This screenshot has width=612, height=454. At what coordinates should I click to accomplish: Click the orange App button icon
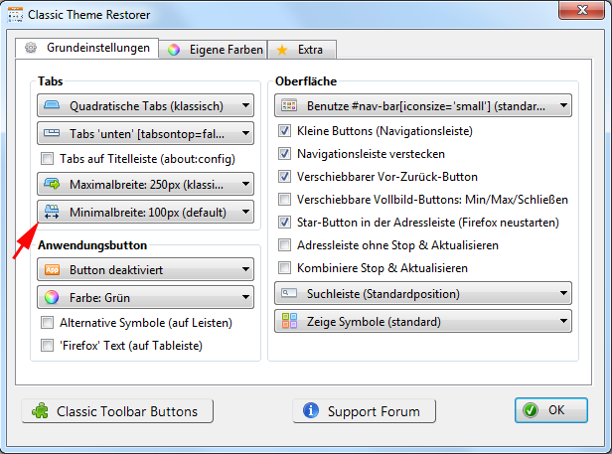coord(53,270)
